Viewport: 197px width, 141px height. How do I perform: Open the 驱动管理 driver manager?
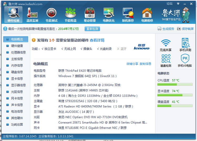[x=90, y=14]
